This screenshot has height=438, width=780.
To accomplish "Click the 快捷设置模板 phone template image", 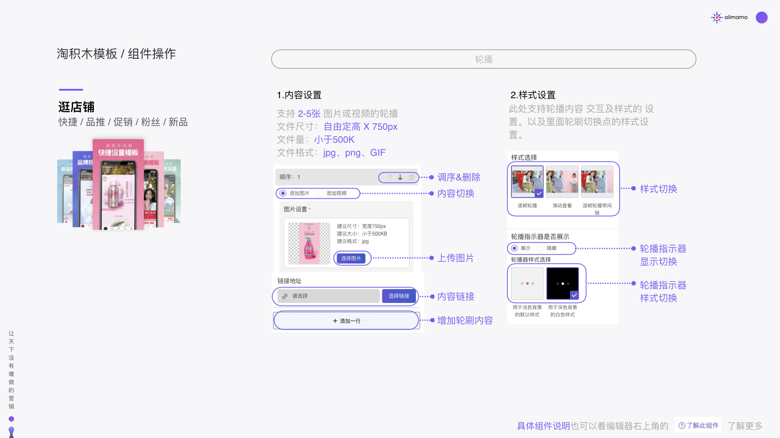I will [x=118, y=185].
